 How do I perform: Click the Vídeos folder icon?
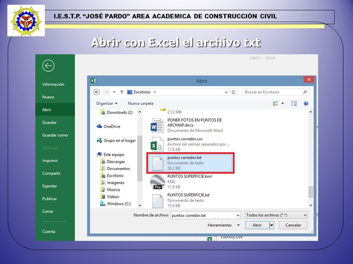click(x=103, y=197)
